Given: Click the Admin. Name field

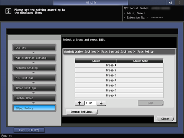Looking at the screenshot, I should (135, 13).
